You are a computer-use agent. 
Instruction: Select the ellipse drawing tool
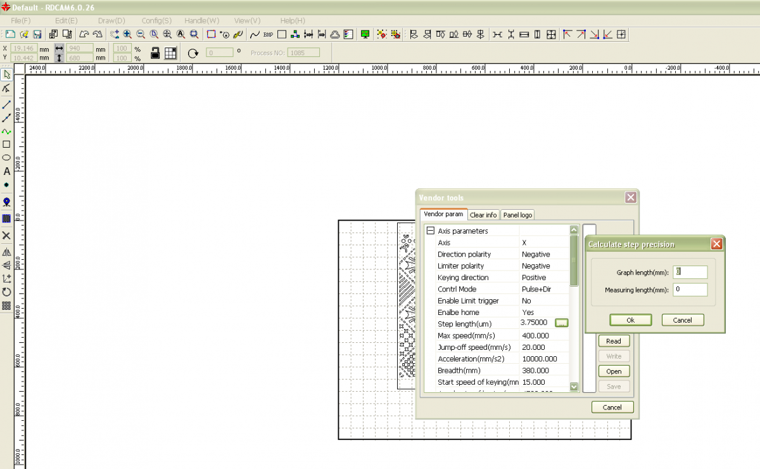click(6, 158)
